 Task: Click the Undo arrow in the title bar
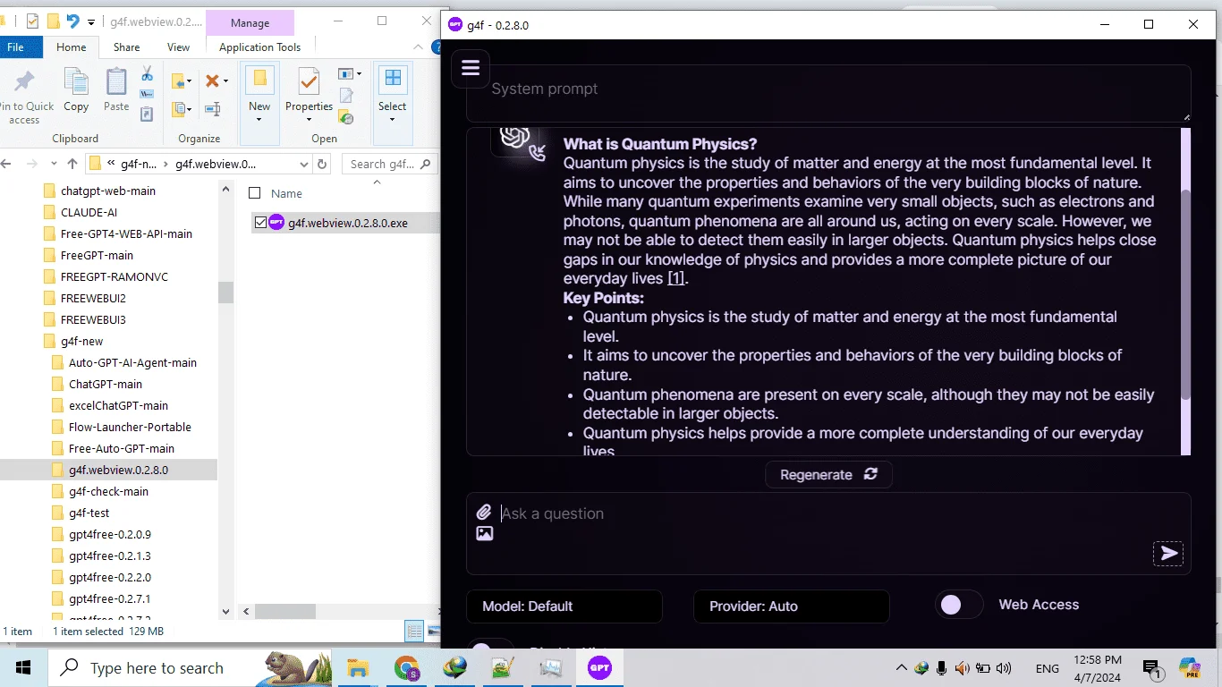73,21
